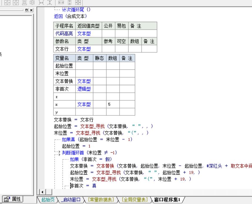Switch to the _启动窗口 tab

pos(71,200)
